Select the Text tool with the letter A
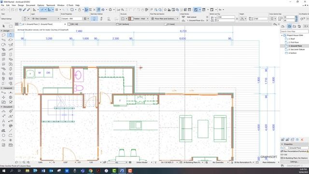The width and height of the screenshot is (309, 174). pos(3,121)
